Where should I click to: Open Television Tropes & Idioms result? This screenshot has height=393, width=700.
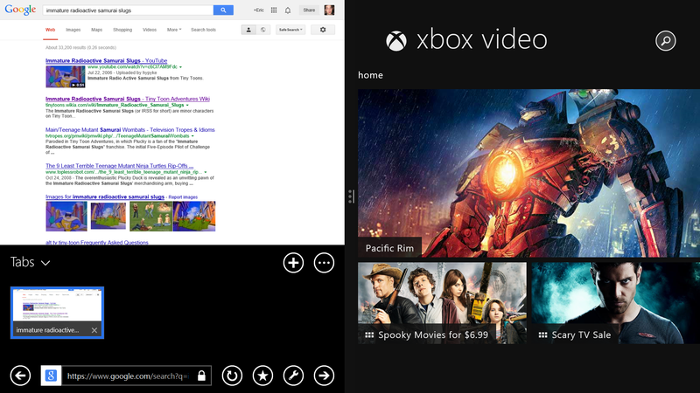click(x=129, y=129)
